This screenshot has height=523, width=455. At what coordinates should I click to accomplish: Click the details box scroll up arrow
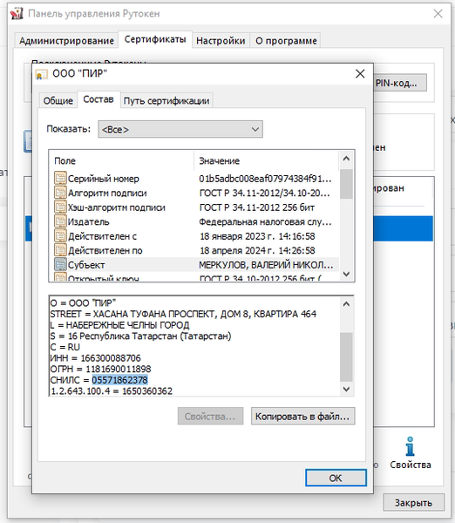tap(346, 304)
